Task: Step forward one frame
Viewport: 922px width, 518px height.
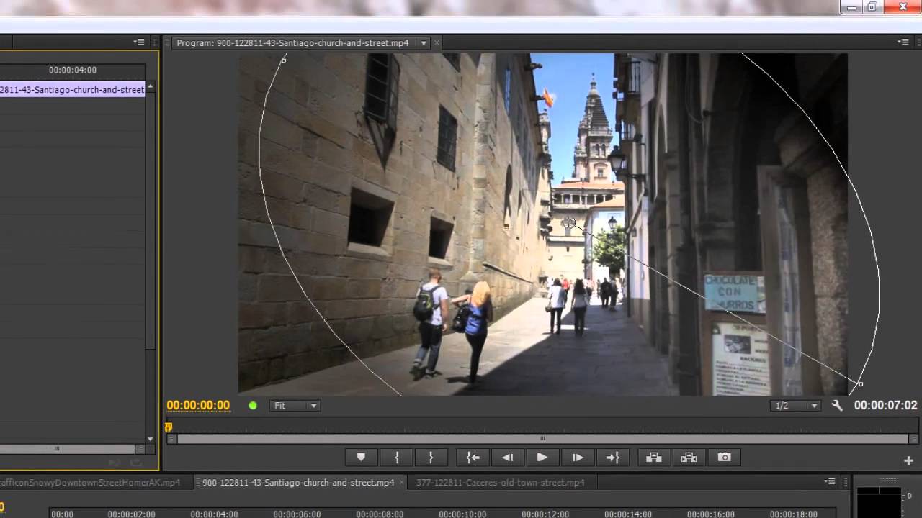Action: coord(578,458)
